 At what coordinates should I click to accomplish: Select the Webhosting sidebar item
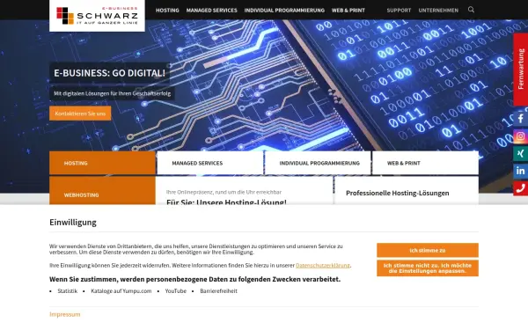(x=102, y=191)
